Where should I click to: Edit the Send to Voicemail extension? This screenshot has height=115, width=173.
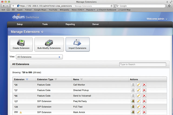(x=139, y=96)
